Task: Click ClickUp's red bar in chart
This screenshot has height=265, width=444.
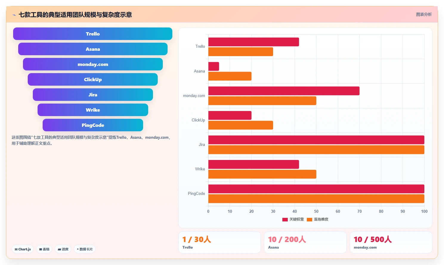Action: (230, 115)
